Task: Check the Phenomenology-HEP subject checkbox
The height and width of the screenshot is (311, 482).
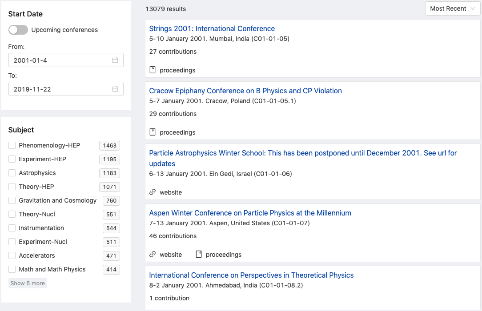Action: point(12,145)
